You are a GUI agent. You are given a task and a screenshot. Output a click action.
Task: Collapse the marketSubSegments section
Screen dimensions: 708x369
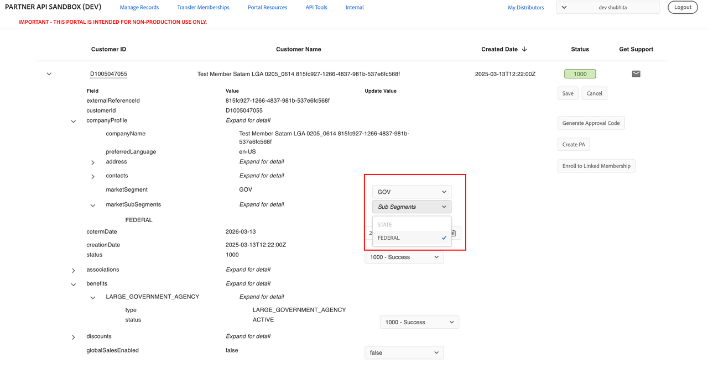coord(93,205)
